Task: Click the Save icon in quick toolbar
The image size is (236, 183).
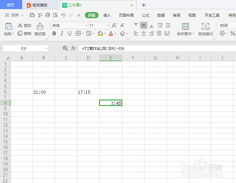Action: tap(32, 15)
